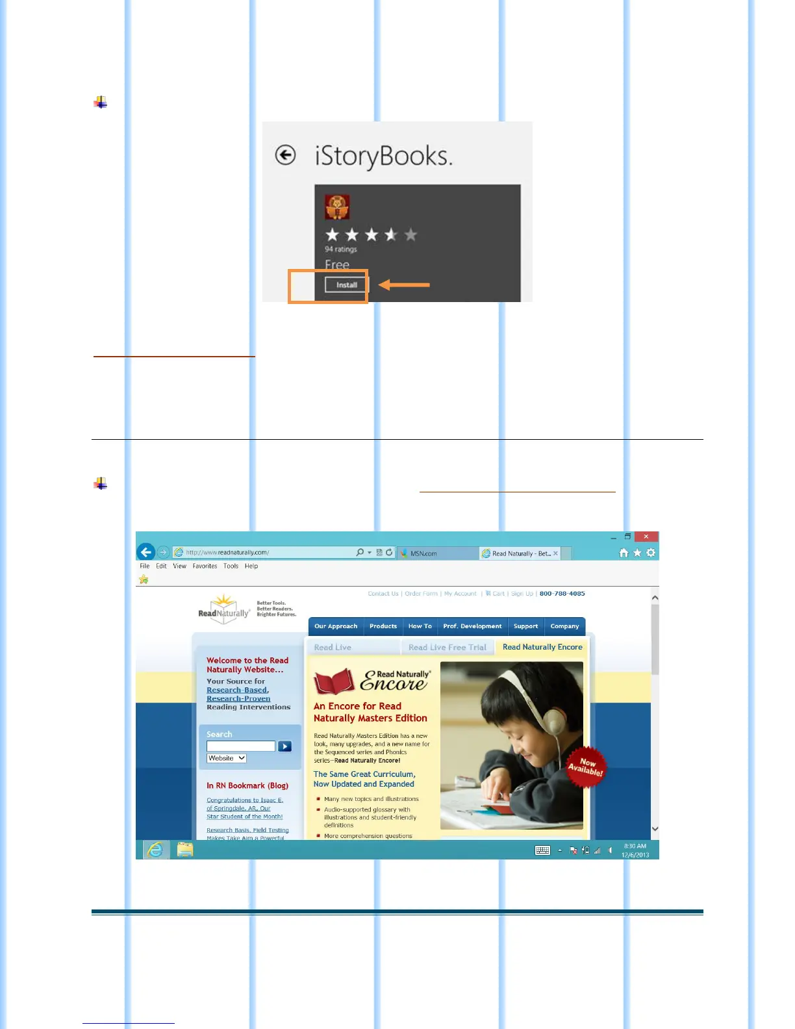
Task: Click the Research Basis, Field Testing blog link
Action: coord(247,833)
